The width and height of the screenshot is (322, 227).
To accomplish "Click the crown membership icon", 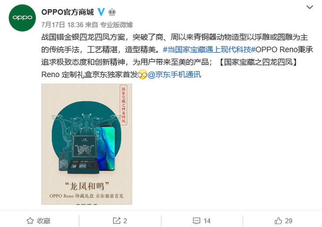I will 112,12.
